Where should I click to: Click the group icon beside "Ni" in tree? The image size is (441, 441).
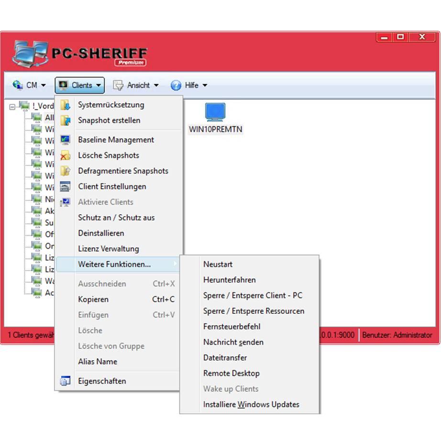coord(36,199)
